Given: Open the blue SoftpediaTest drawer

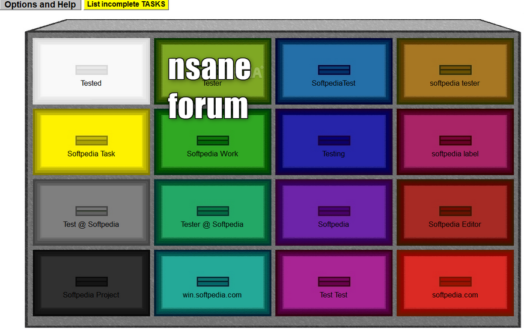Looking at the screenshot, I should (334, 71).
